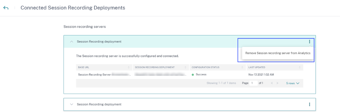Click the Last Updated column sort icon
The image size is (340, 112).
pyautogui.click(x=300, y=67)
